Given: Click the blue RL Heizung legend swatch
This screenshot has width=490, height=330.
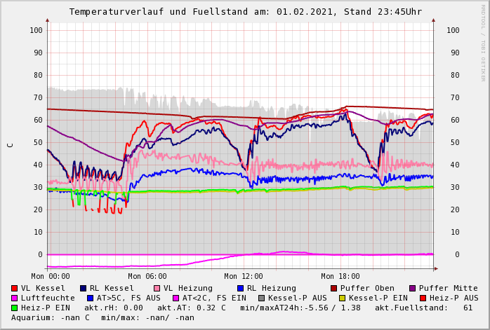Looking at the screenshot, I should [241, 288].
